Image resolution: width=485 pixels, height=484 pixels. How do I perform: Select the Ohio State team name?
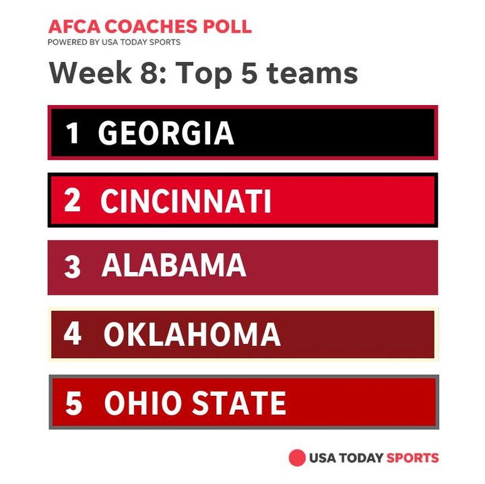tap(195, 403)
